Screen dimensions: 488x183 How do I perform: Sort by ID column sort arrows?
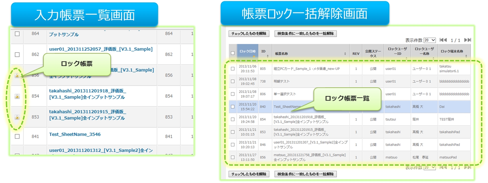click(267, 56)
